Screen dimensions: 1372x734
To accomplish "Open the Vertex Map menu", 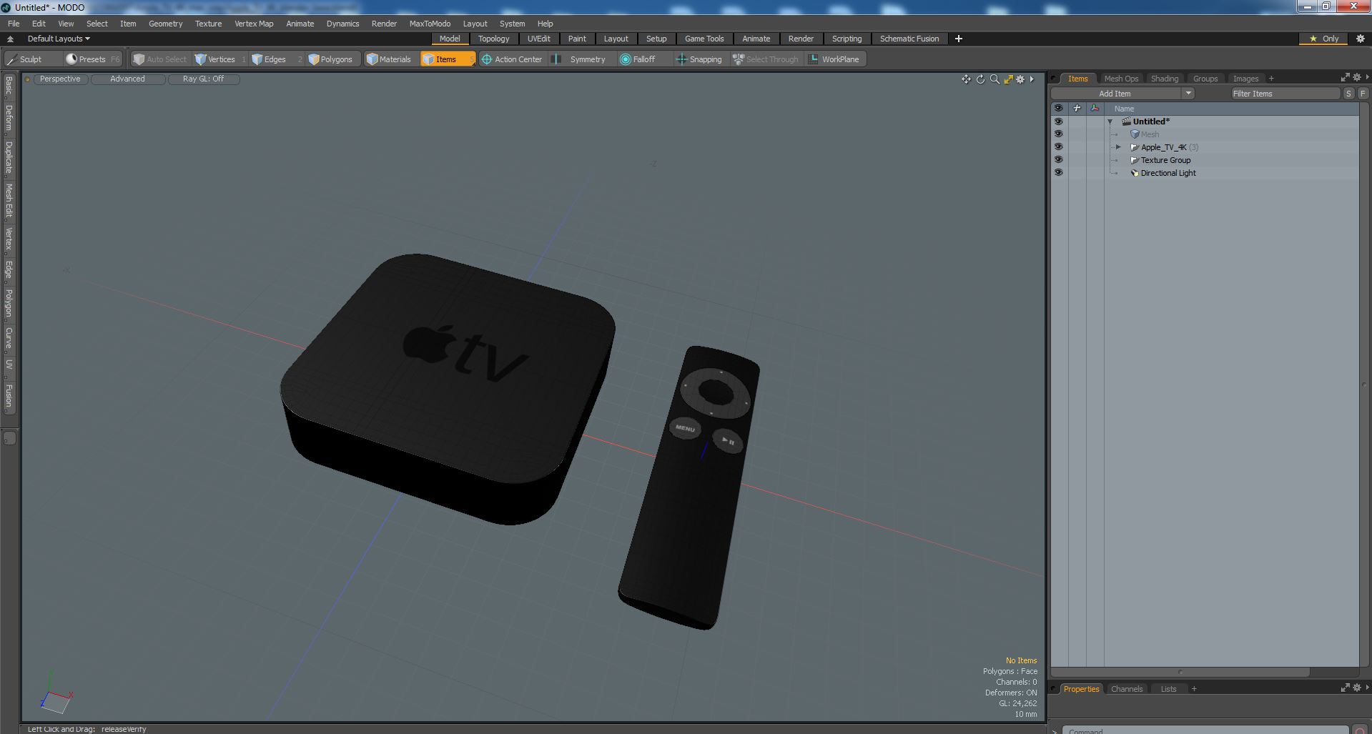I will tap(254, 24).
